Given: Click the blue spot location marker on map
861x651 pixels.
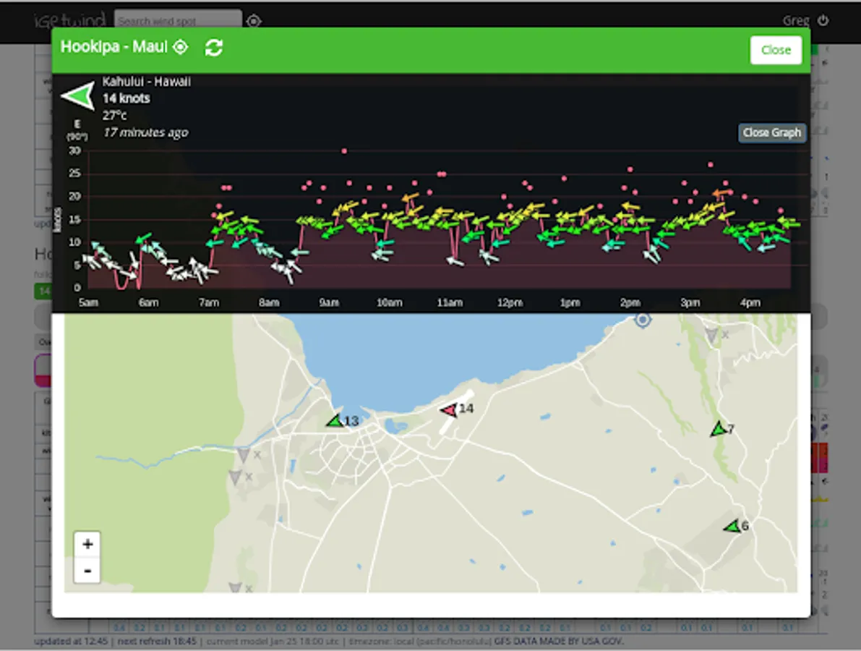Looking at the screenshot, I should click(x=643, y=319).
